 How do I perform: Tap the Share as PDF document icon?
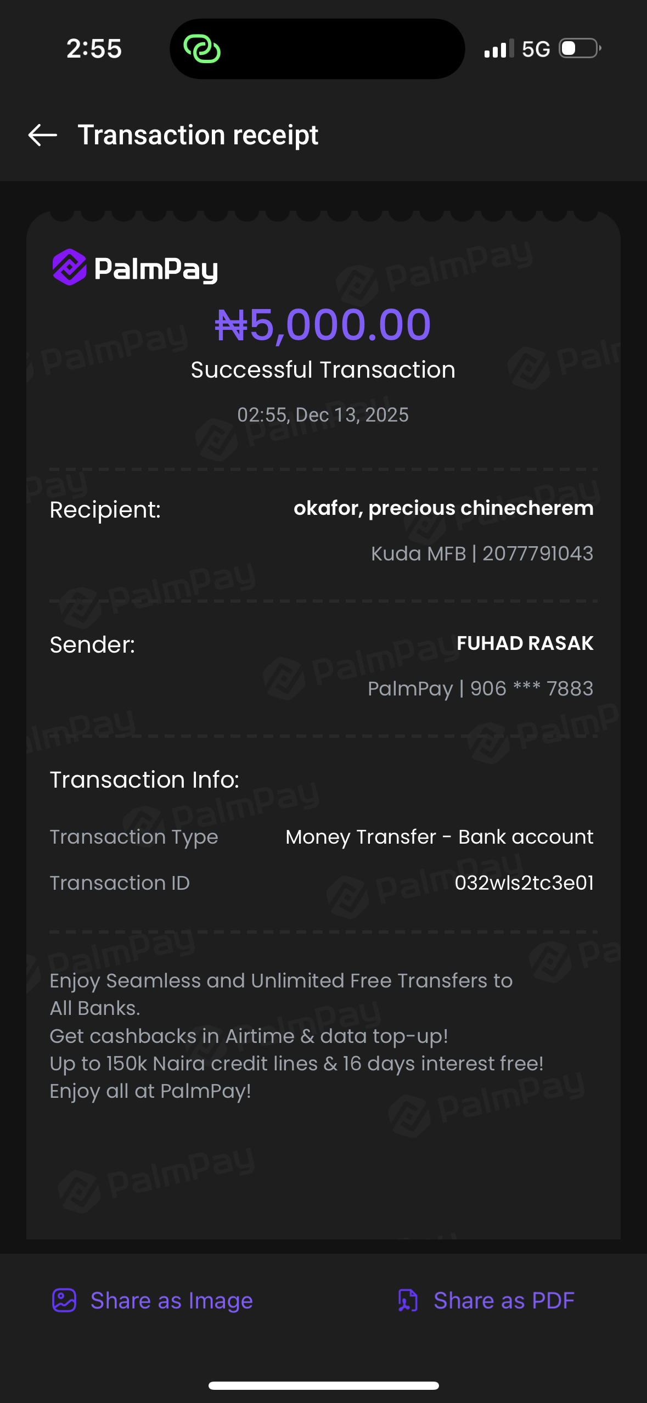coord(408,1300)
